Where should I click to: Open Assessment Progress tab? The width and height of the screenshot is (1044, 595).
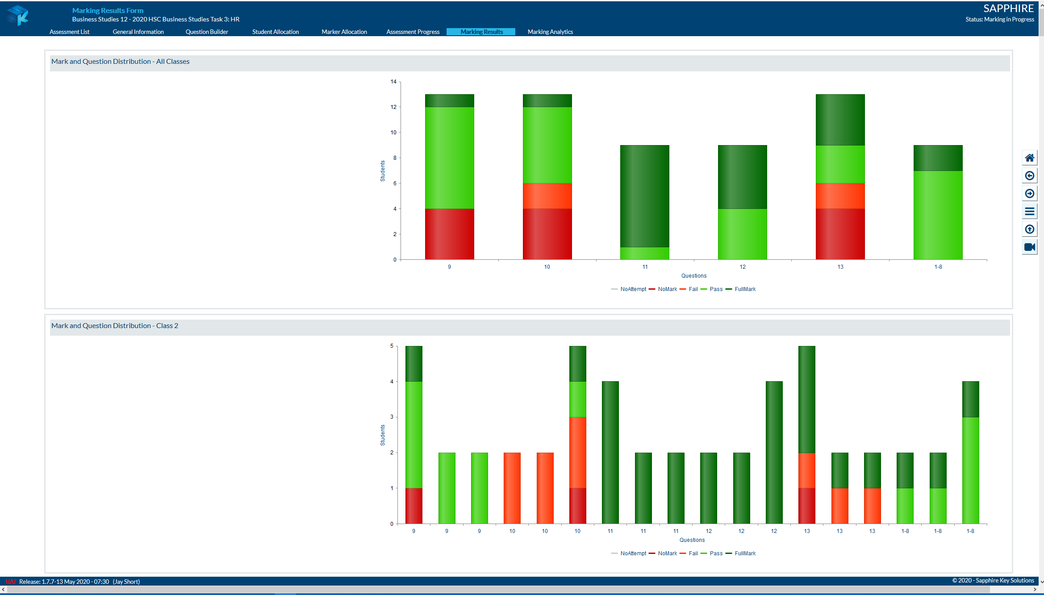click(413, 32)
